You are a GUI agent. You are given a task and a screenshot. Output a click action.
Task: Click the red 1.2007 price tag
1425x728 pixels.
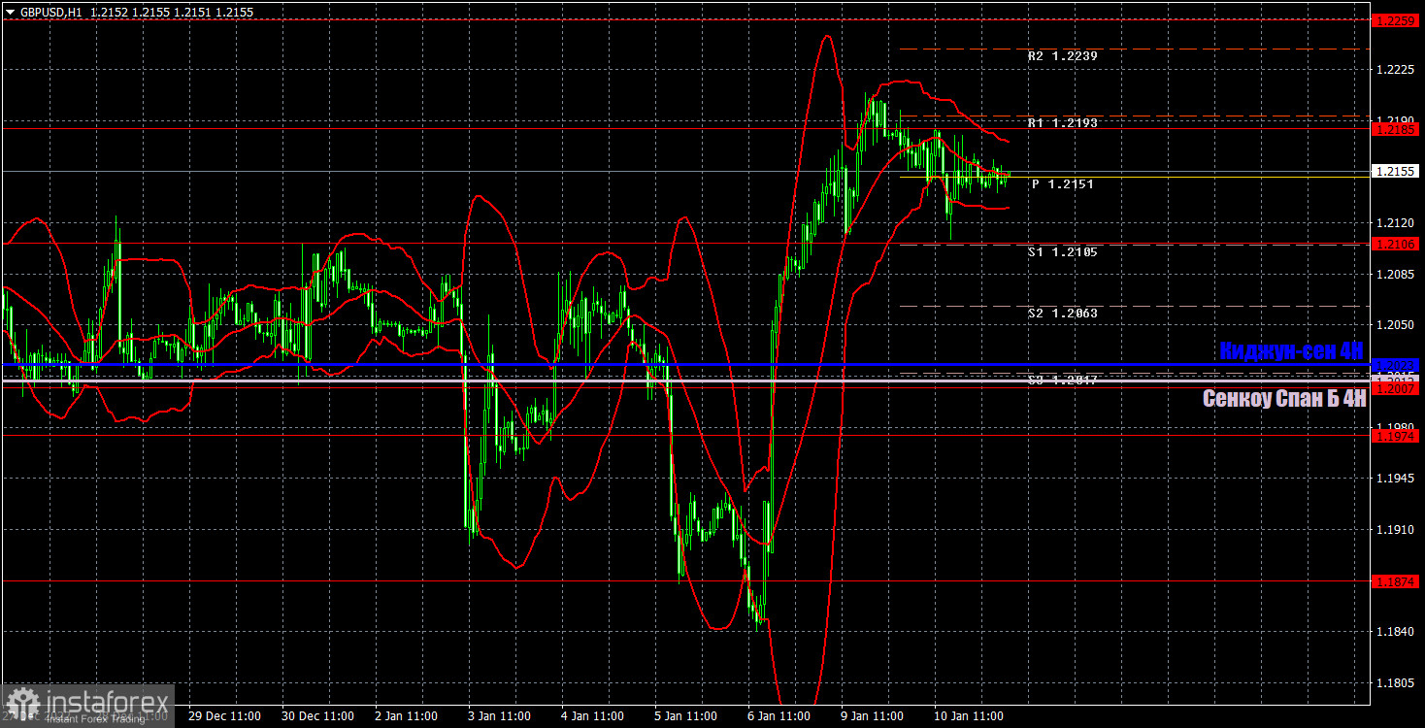pyautogui.click(x=1397, y=388)
